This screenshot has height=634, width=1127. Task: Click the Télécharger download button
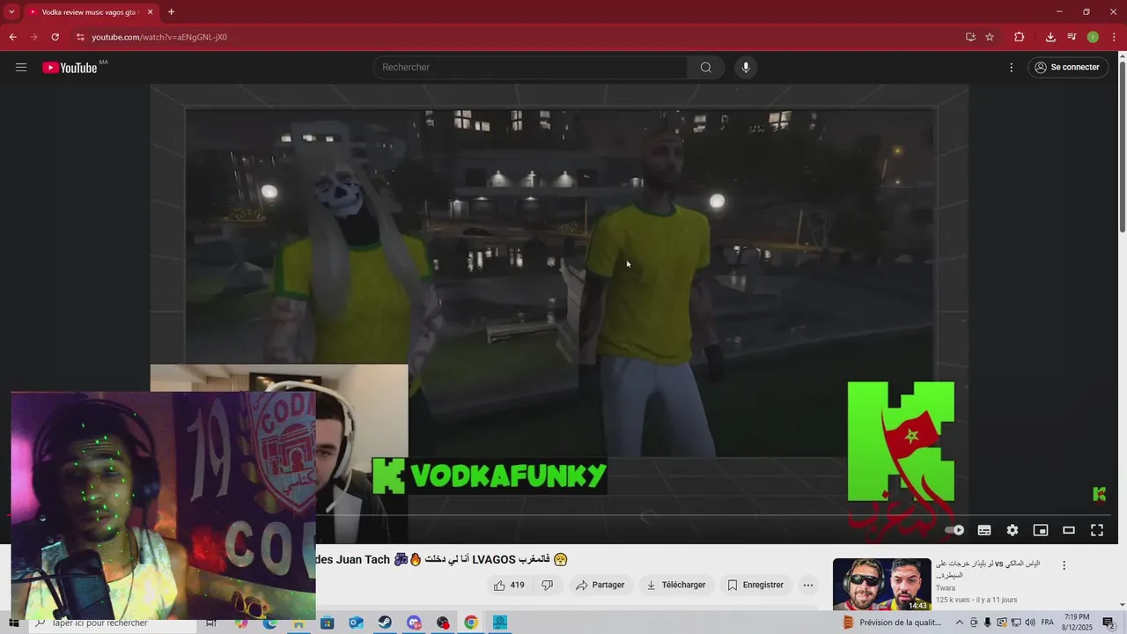point(675,585)
